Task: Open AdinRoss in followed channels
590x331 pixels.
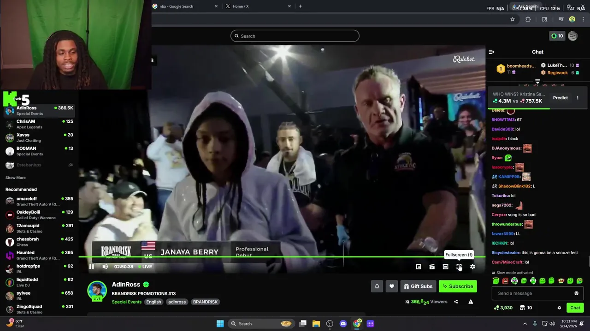Action: coord(39,111)
